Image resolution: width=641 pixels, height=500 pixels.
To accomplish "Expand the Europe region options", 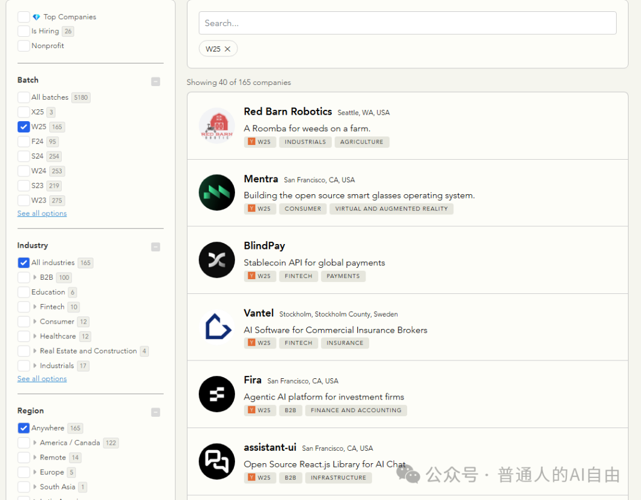I will click(x=35, y=472).
